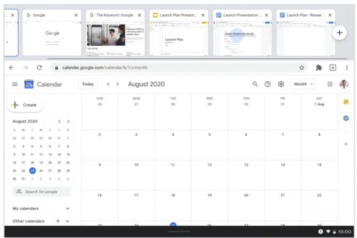Click Monday 3 in month grid
Image resolution: width=357 pixels, height=238 pixels.
136,145
